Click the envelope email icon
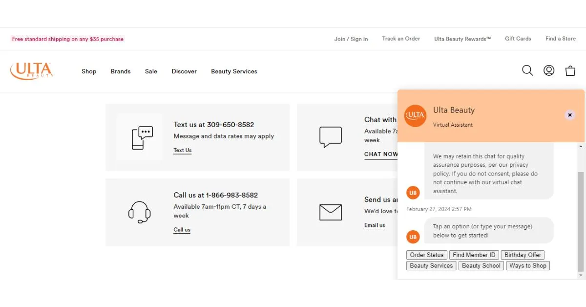Viewport: 586px width, 307px height. [x=331, y=212]
